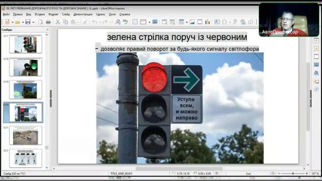Screen dimensions: 322x181
Task: Click the Insert Table icon
Action: [x=181, y=22]
